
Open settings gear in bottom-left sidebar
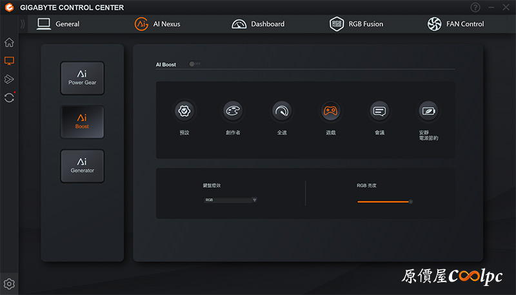pos(9,283)
